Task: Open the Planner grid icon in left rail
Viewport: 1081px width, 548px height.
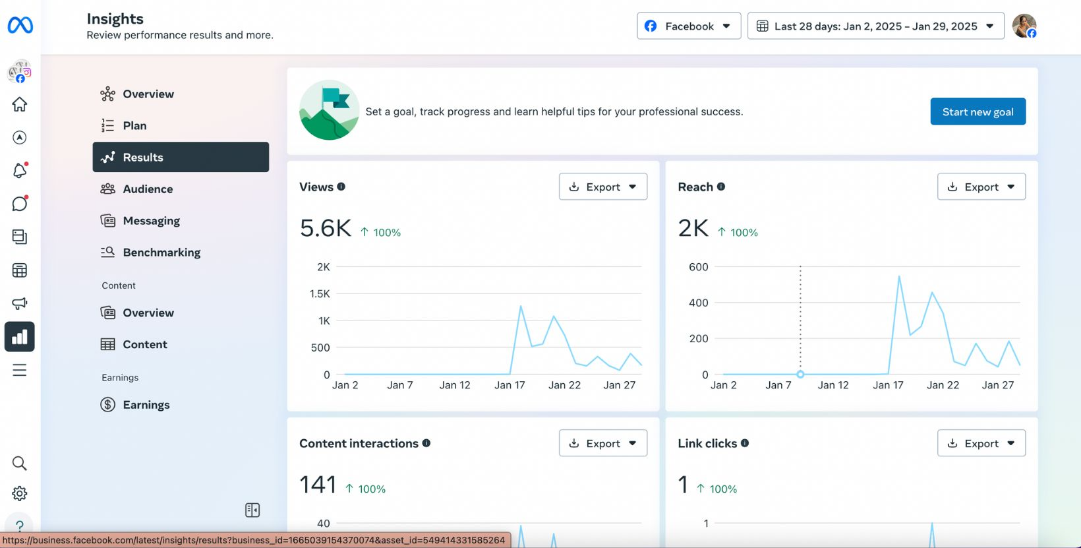Action: (20, 270)
